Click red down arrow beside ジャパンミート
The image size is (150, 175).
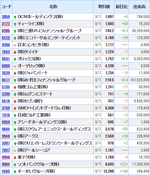(x=15, y=73)
